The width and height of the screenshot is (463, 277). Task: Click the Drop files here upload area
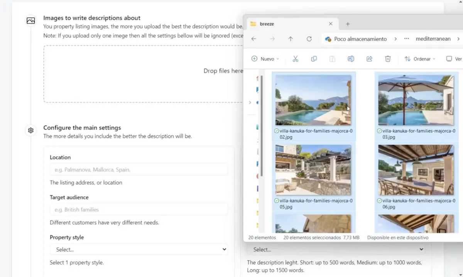[x=143, y=74]
